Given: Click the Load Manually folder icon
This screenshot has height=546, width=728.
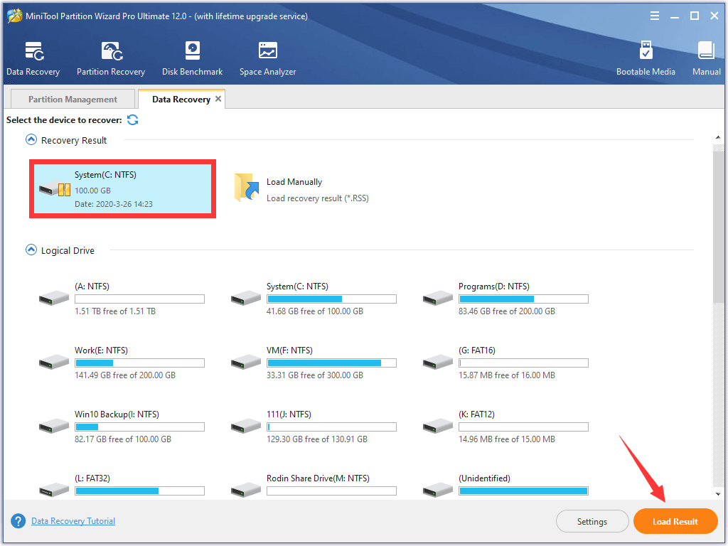Looking at the screenshot, I should 247,187.
